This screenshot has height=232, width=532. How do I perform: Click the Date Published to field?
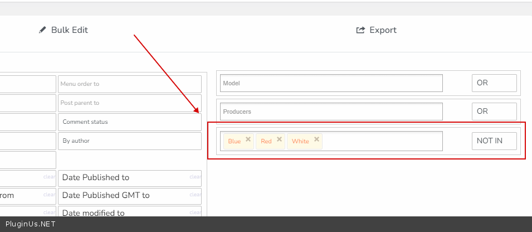[x=123, y=178]
